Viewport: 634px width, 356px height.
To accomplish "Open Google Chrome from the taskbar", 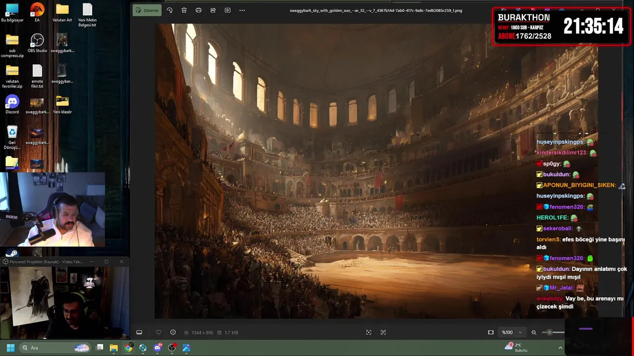I will coord(128,348).
